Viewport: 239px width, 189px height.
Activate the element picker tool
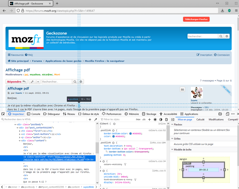[3, 114]
